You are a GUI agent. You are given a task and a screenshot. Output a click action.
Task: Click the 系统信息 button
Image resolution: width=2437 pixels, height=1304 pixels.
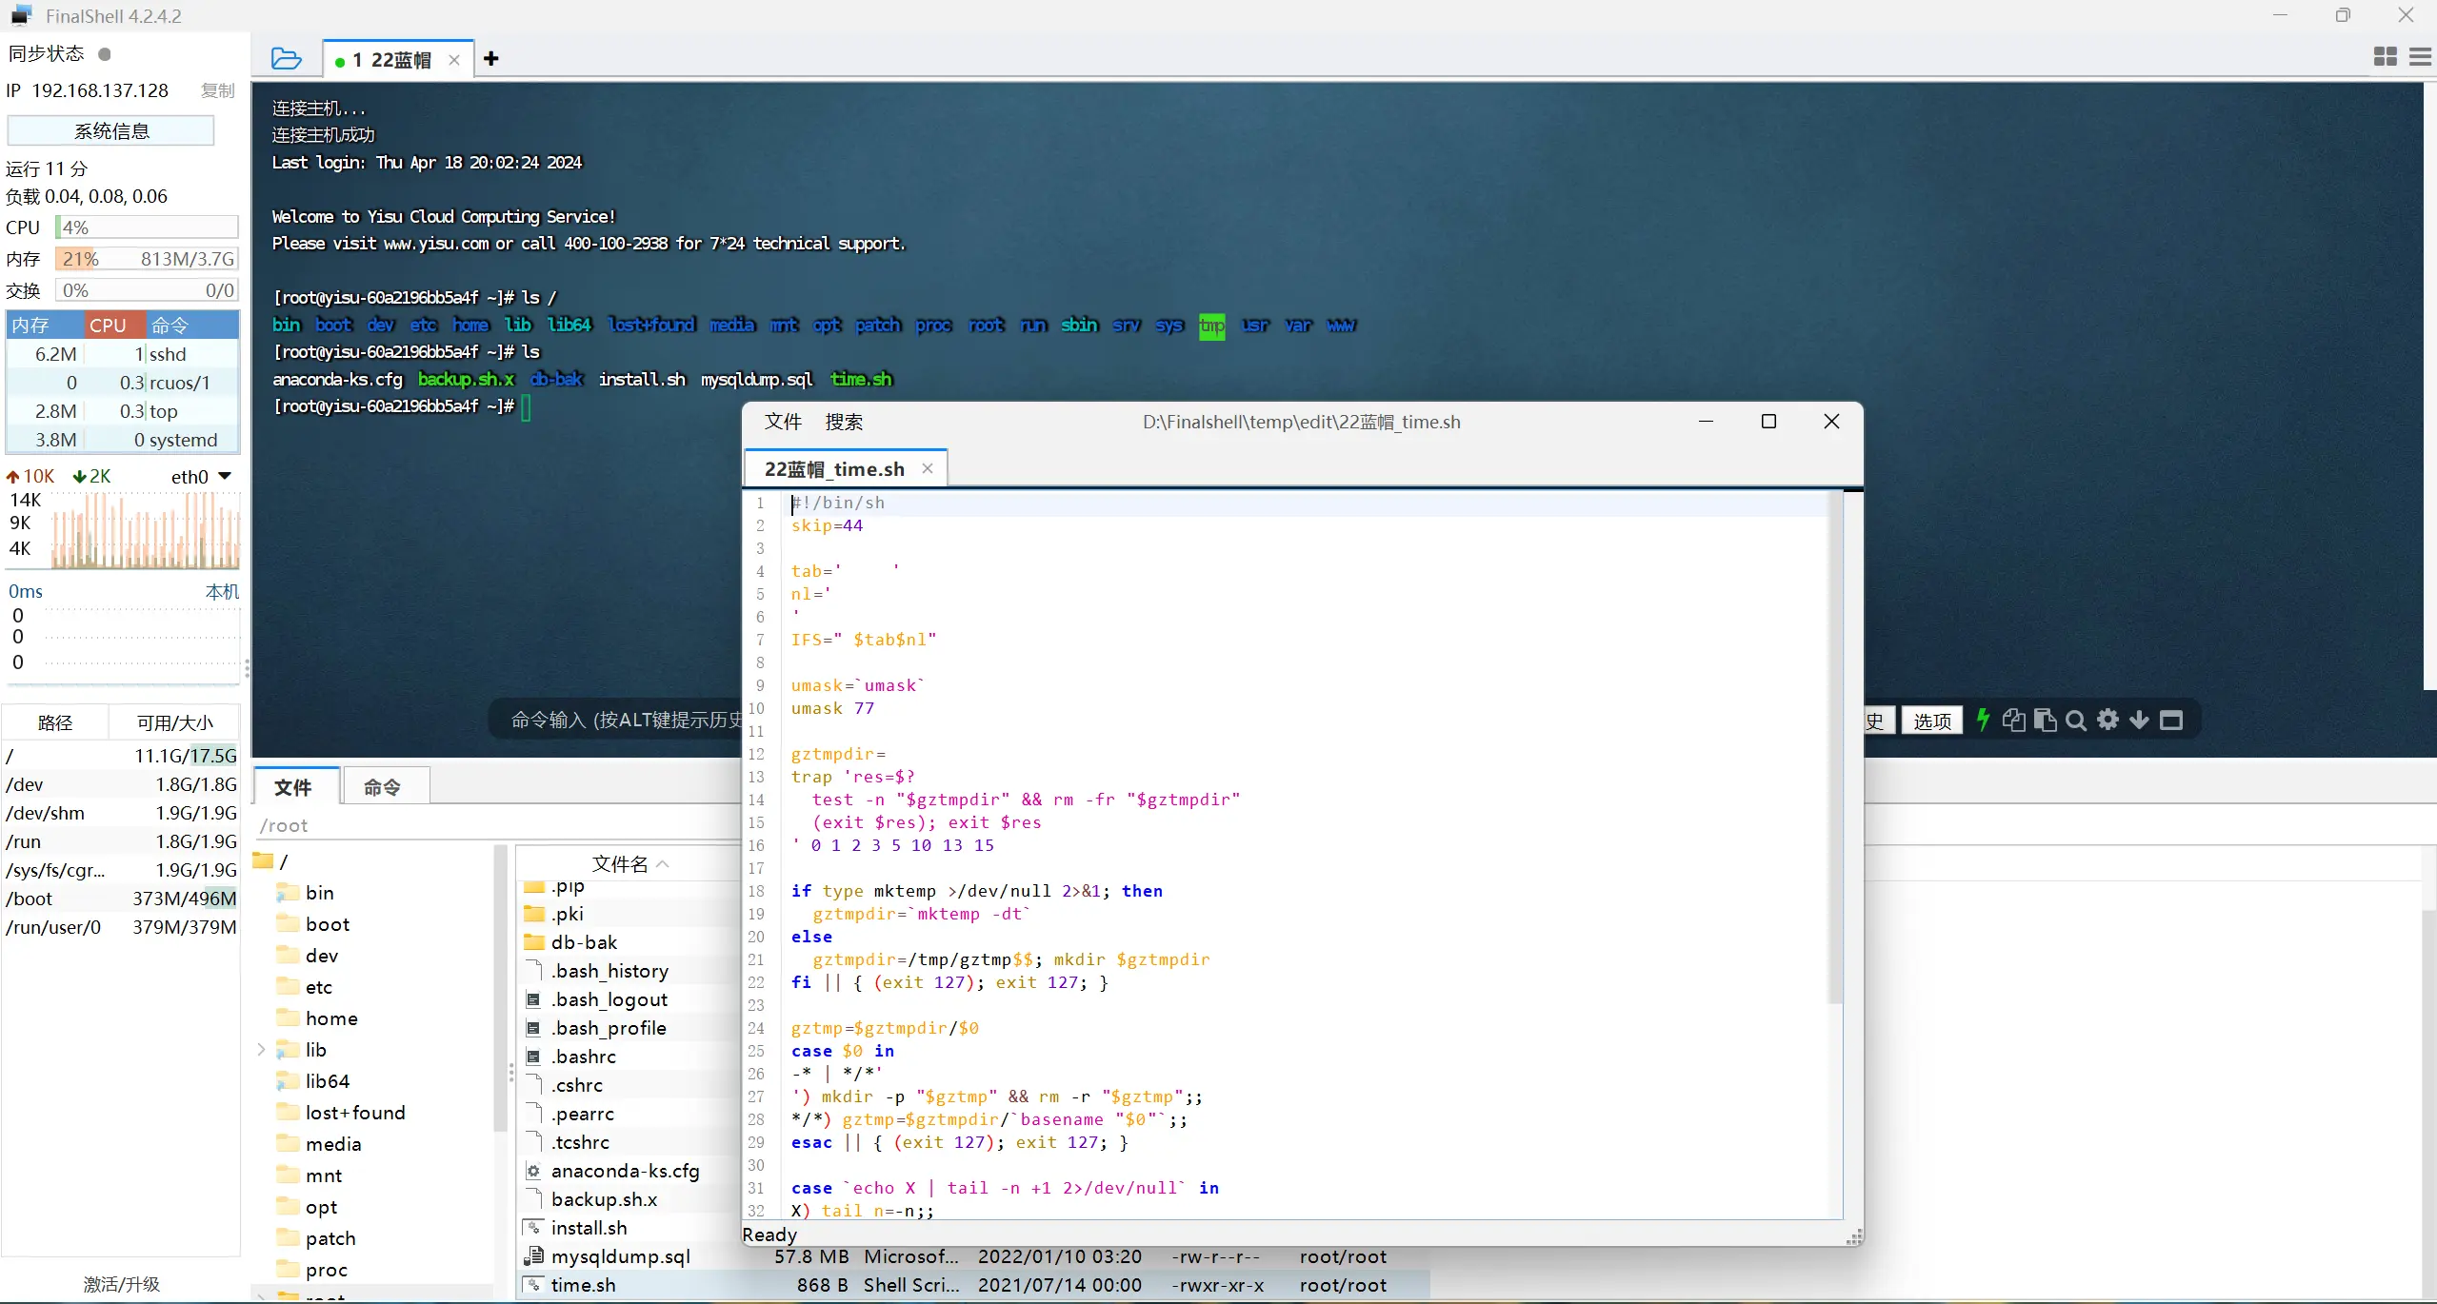coord(110,131)
